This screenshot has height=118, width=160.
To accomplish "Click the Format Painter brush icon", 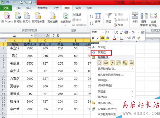I will coord(138,38).
